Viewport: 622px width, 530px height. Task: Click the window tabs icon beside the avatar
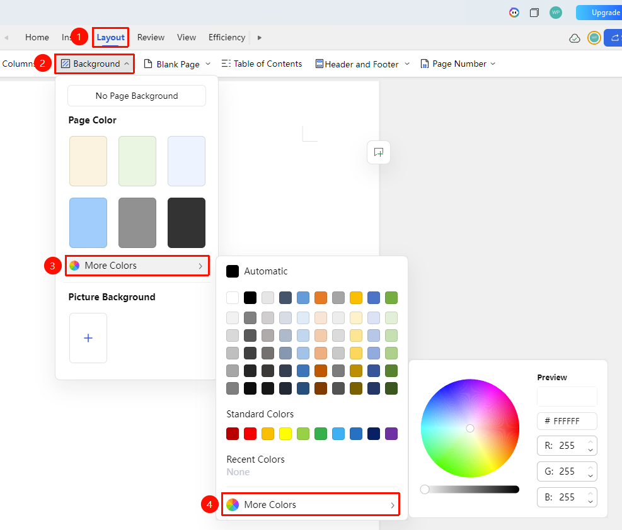coord(534,13)
